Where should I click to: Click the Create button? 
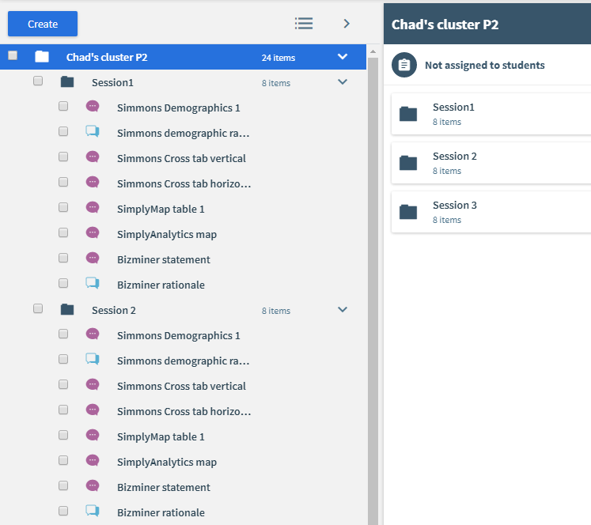(x=43, y=24)
